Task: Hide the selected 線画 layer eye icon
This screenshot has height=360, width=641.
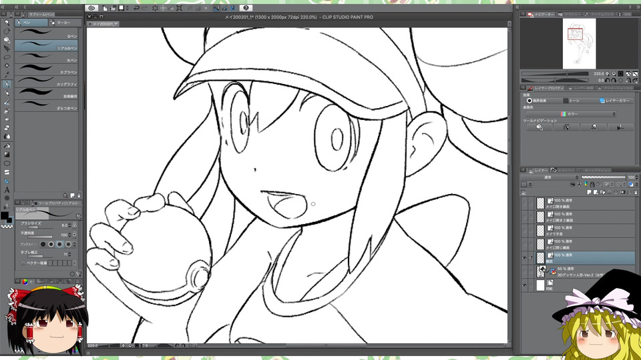Action: pyautogui.click(x=525, y=257)
